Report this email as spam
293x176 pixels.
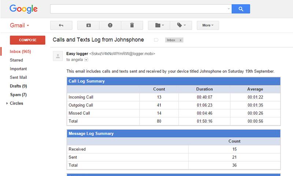click(x=110, y=25)
